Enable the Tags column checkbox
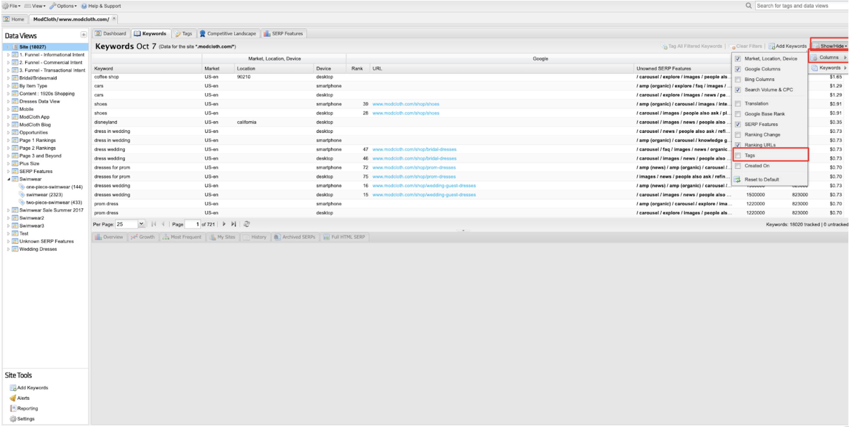This screenshot has width=849, height=427. click(738, 155)
